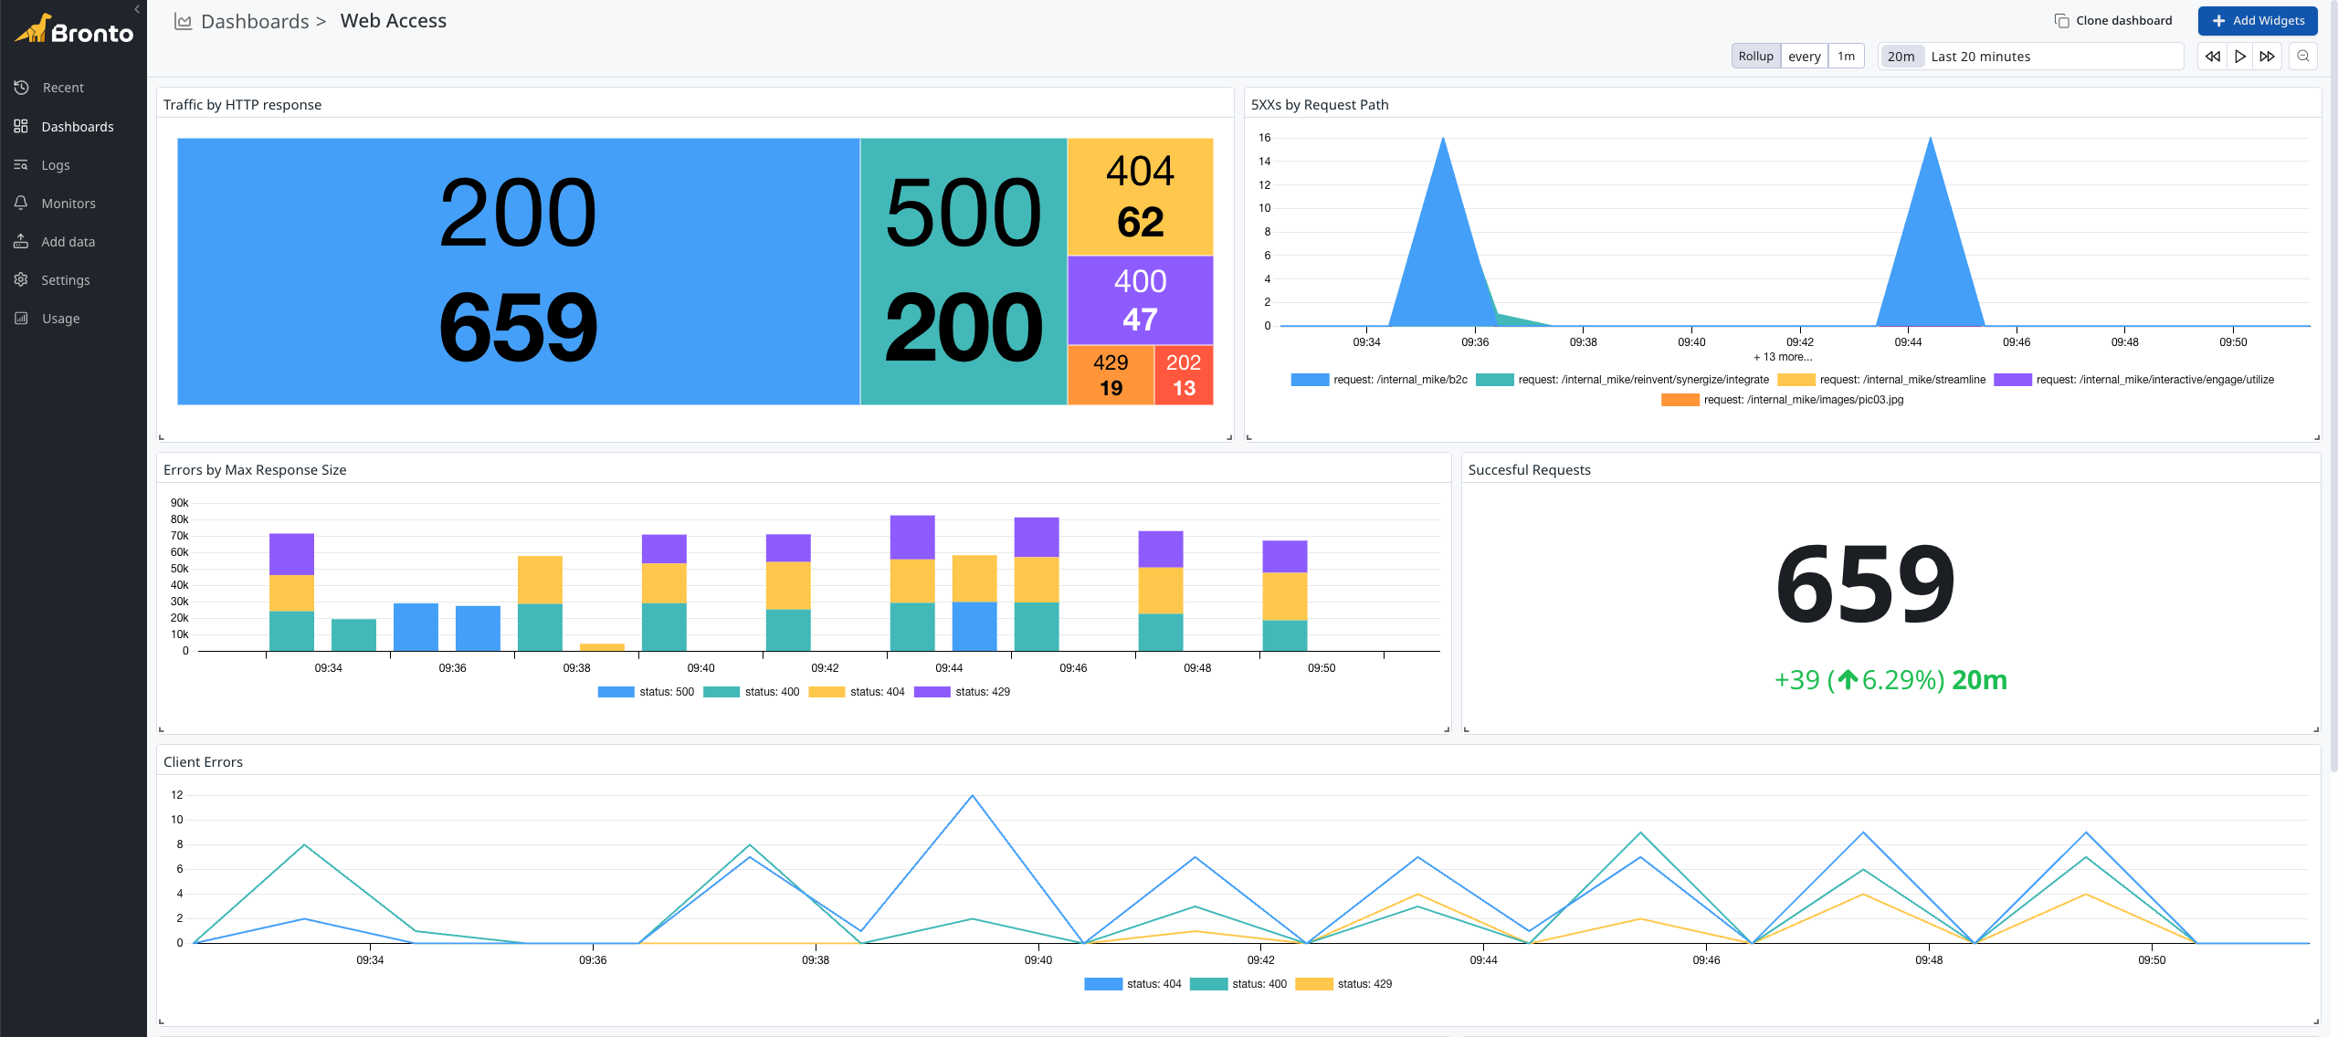Open the 1m rollup interval dropdown
2338x1037 pixels.
tap(1846, 56)
